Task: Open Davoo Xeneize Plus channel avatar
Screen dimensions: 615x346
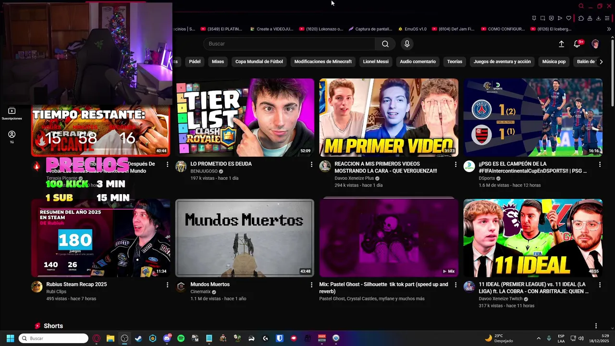Action: click(325, 166)
